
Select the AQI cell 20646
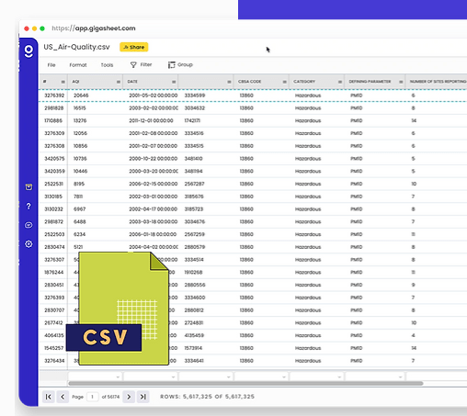coord(81,96)
